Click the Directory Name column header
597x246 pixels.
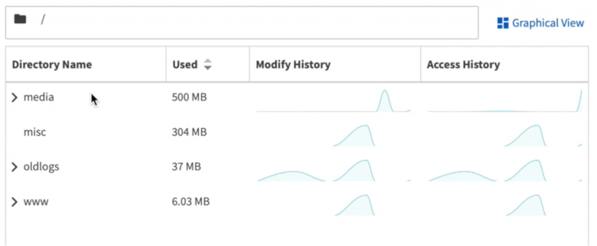52,65
